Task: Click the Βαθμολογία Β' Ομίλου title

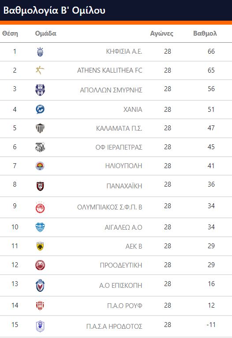Action: click(x=54, y=11)
